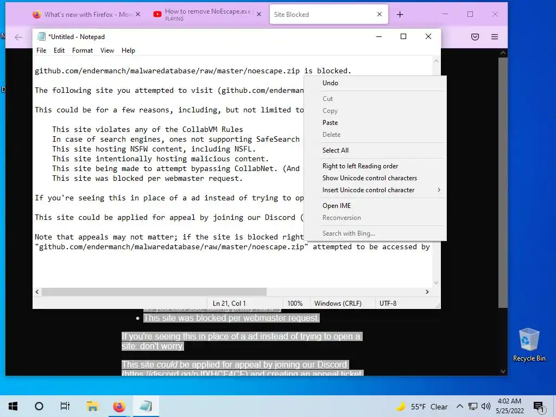This screenshot has width=556, height=417.
Task: Click Firefox page scroll down arrow
Action: click(503, 371)
